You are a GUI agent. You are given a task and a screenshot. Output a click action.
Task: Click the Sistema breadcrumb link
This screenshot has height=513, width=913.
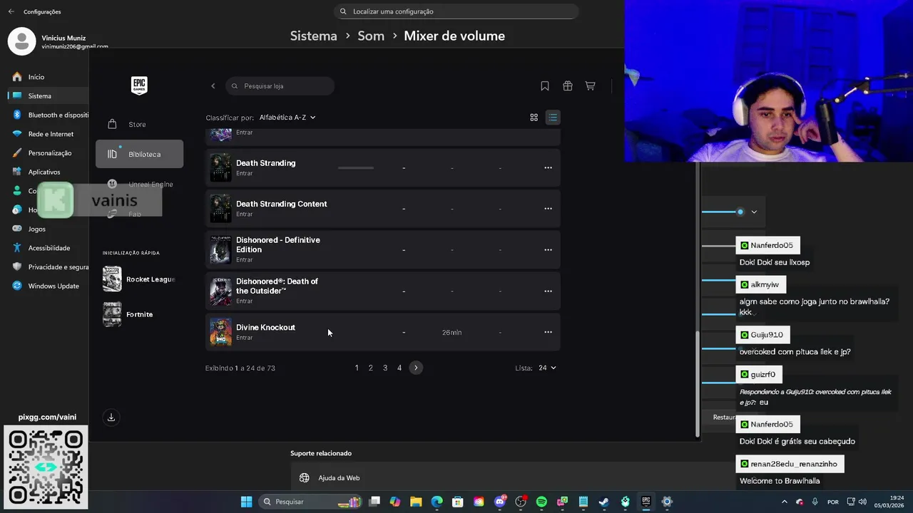313,36
